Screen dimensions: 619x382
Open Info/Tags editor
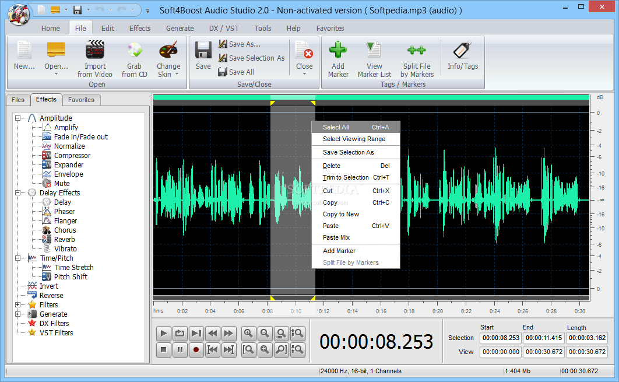click(x=463, y=55)
